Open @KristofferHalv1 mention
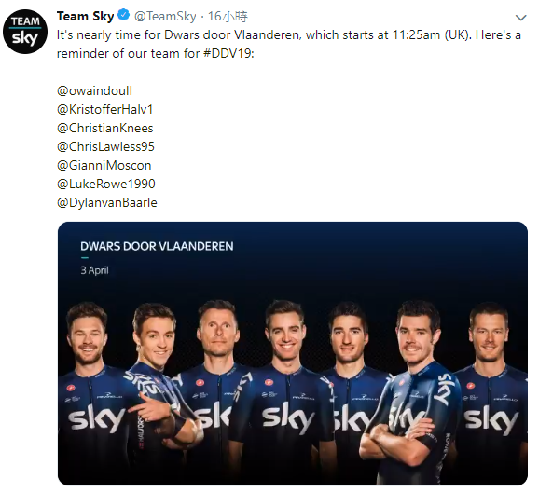This screenshot has width=539, height=492. click(x=104, y=109)
